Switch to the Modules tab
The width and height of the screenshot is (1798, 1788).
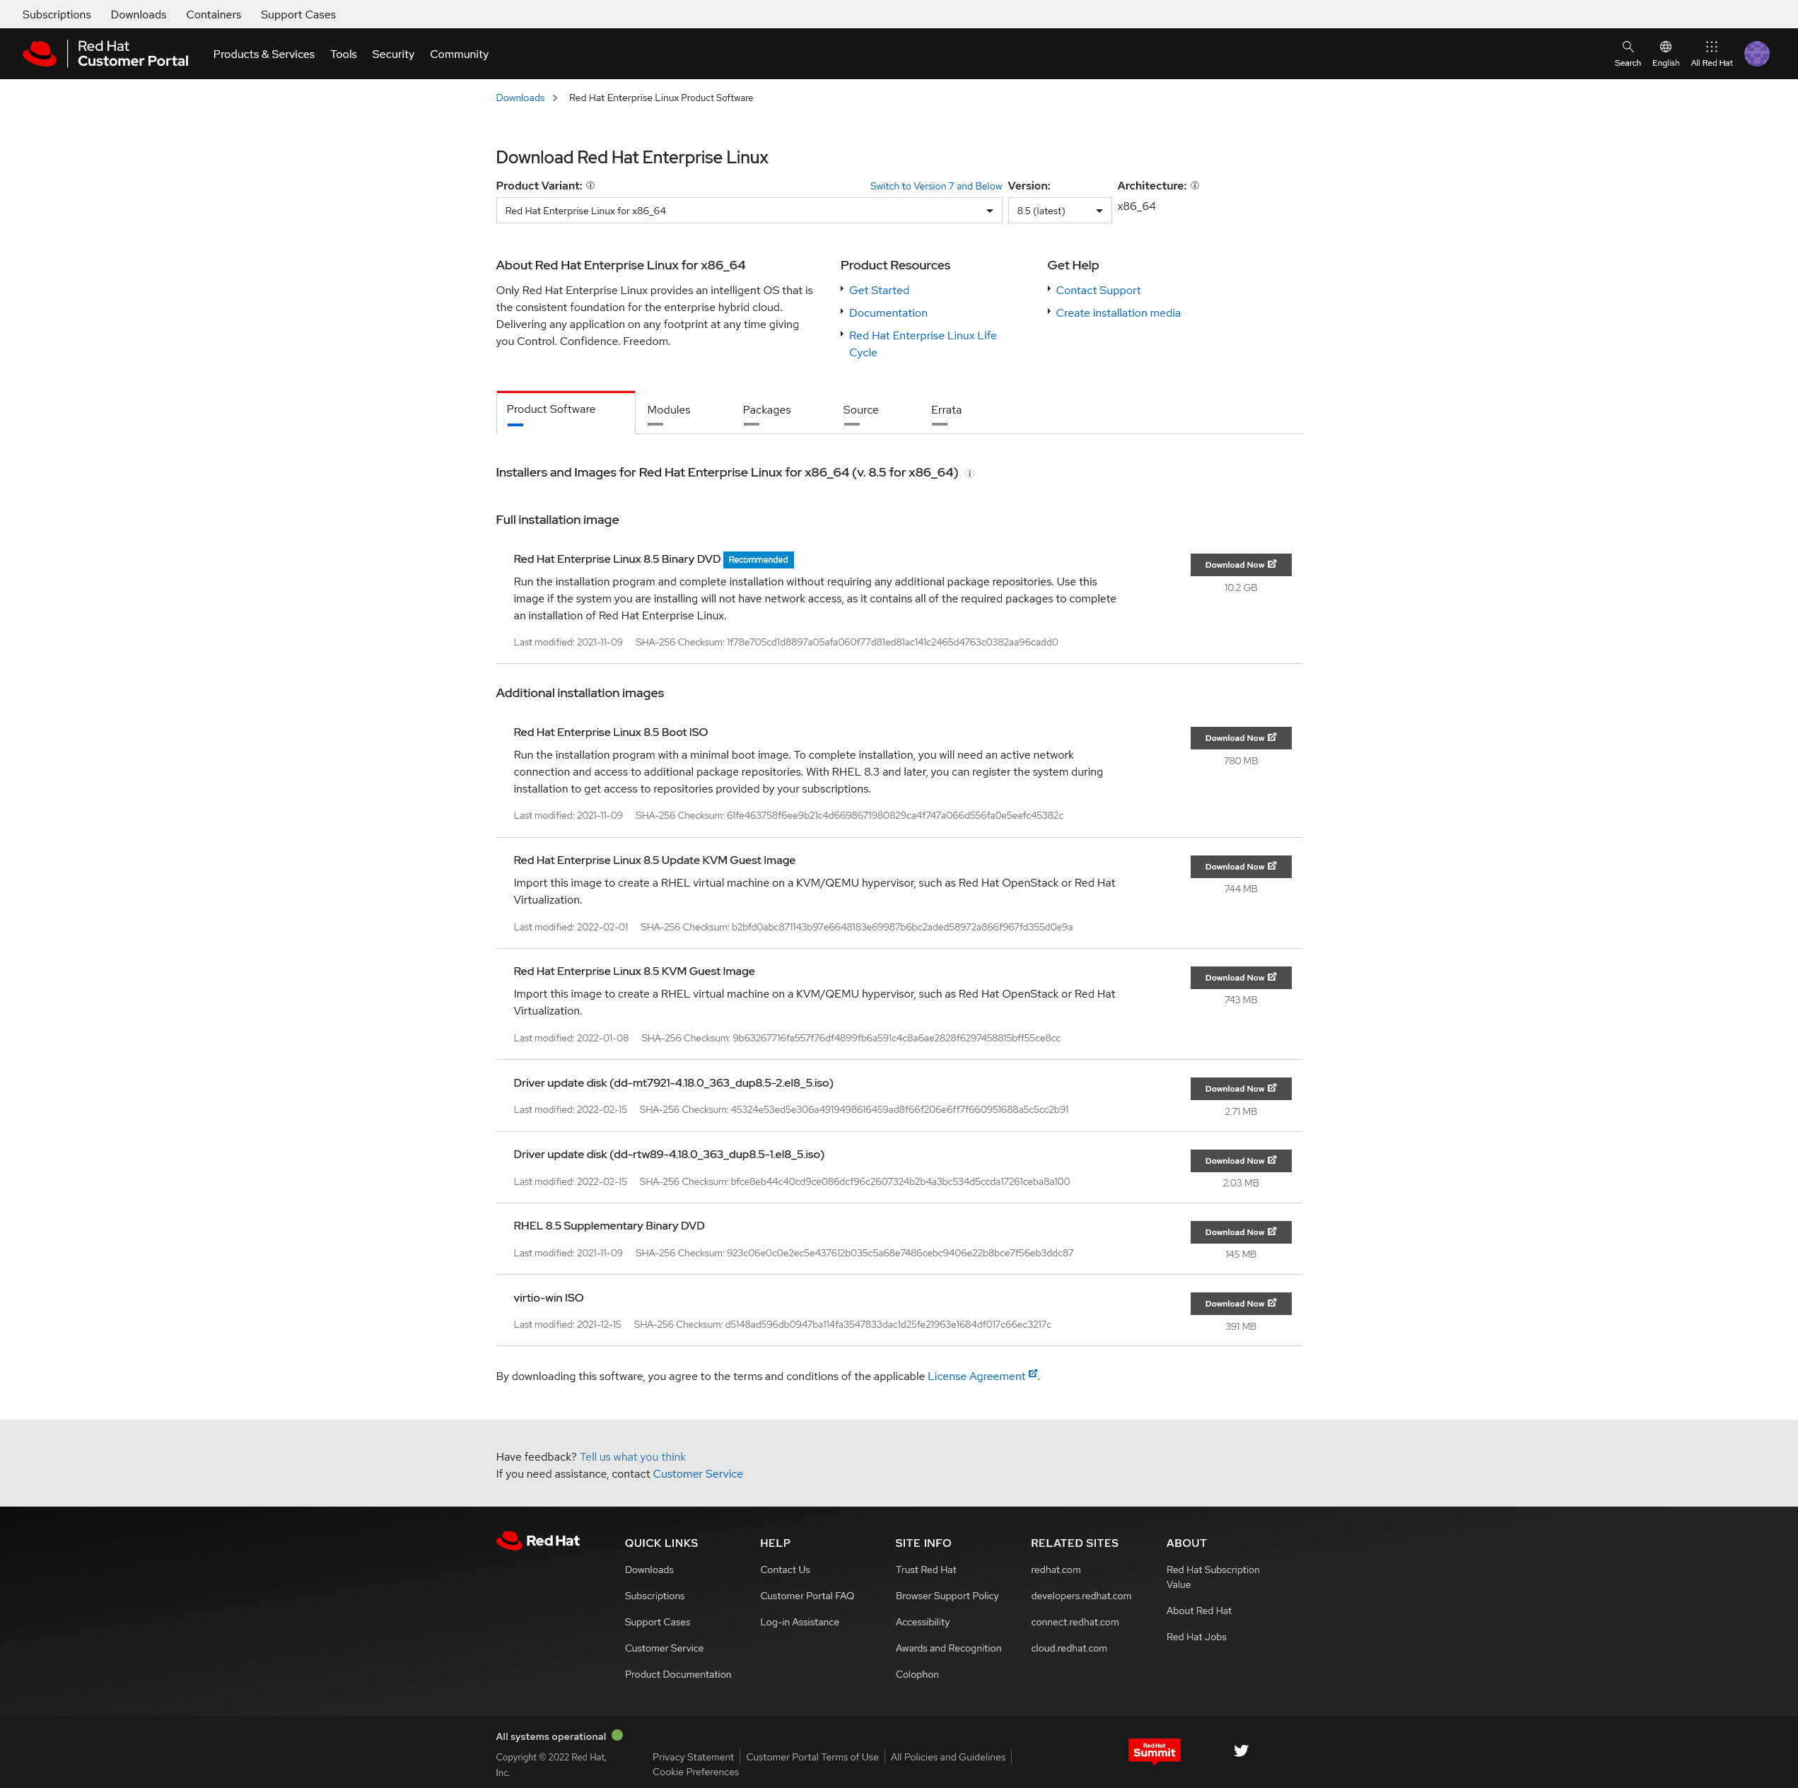point(668,411)
